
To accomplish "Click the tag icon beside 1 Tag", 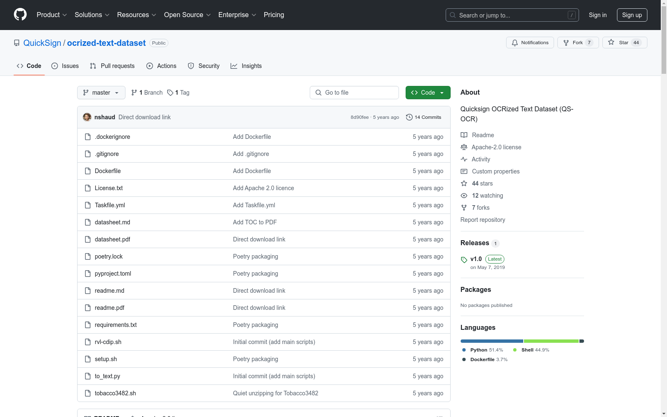I will coord(170,93).
